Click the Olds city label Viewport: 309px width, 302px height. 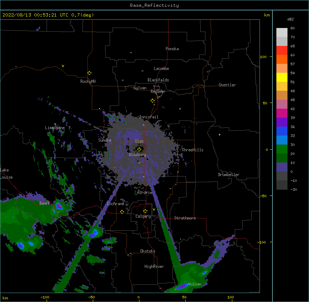139,141
